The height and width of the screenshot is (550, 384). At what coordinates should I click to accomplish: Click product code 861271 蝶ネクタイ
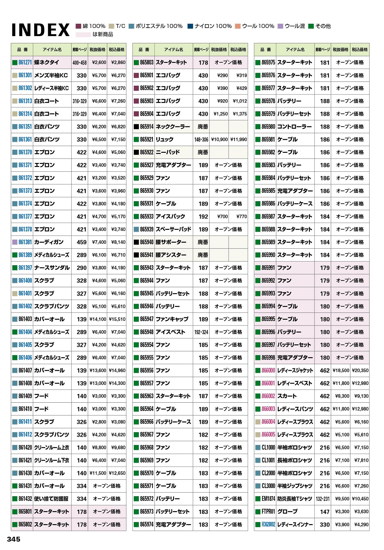pyautogui.click(x=25, y=63)
